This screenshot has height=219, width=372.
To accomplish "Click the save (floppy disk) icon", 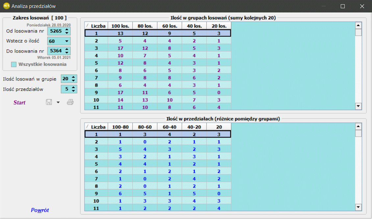I will 49,102.
